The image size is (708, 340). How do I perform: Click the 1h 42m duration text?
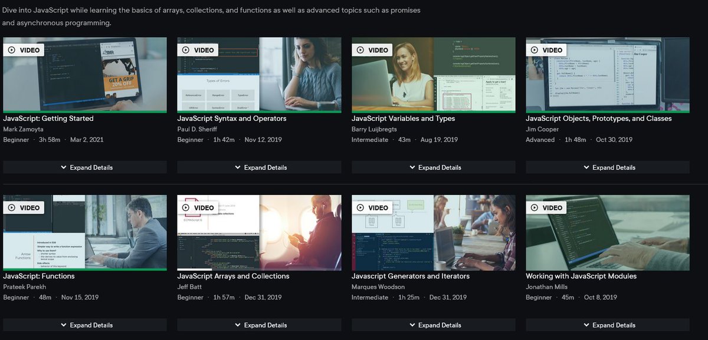223,140
